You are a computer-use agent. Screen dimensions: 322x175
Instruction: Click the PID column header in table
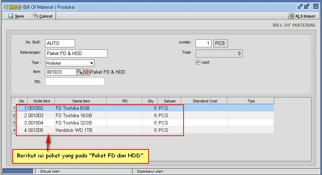(125, 101)
